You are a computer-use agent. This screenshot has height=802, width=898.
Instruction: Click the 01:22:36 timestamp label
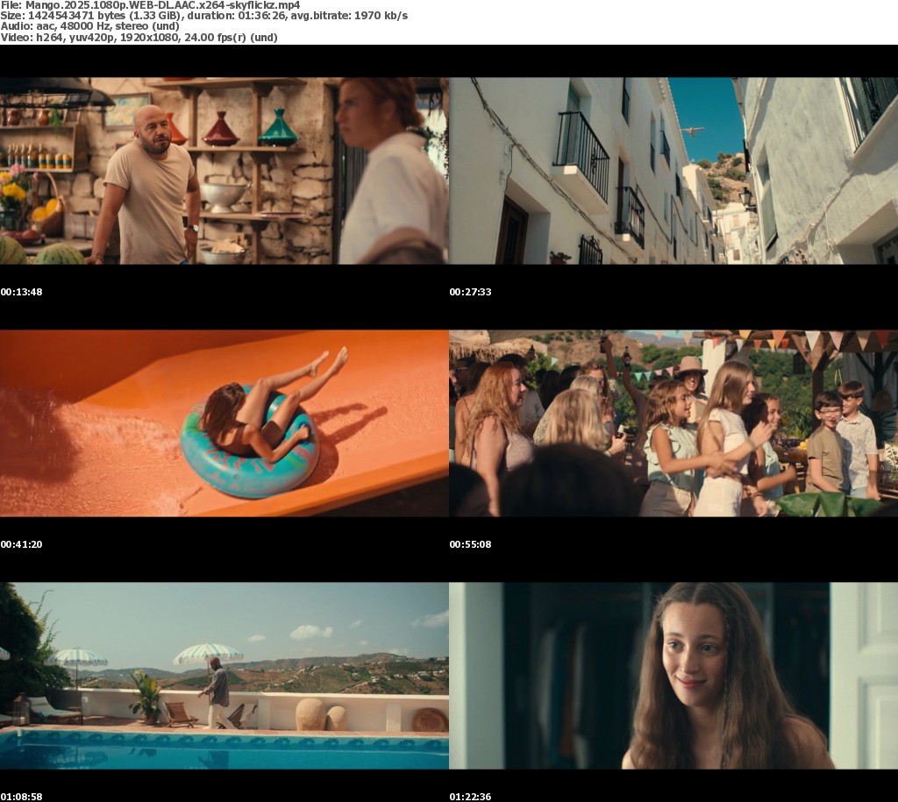click(x=470, y=797)
